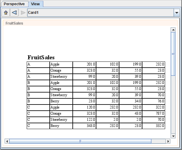Select the first Apple cell in row A

[x=61, y=65]
